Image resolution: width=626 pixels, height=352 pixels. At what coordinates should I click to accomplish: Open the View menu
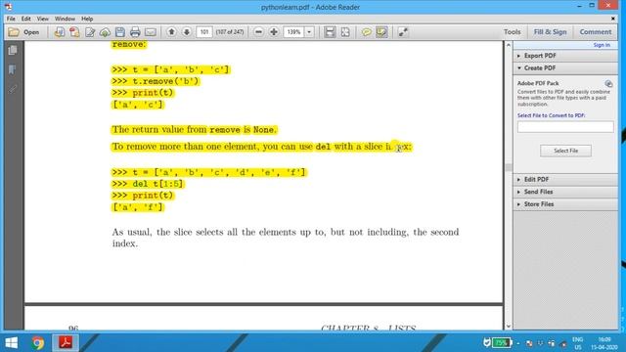pos(42,19)
